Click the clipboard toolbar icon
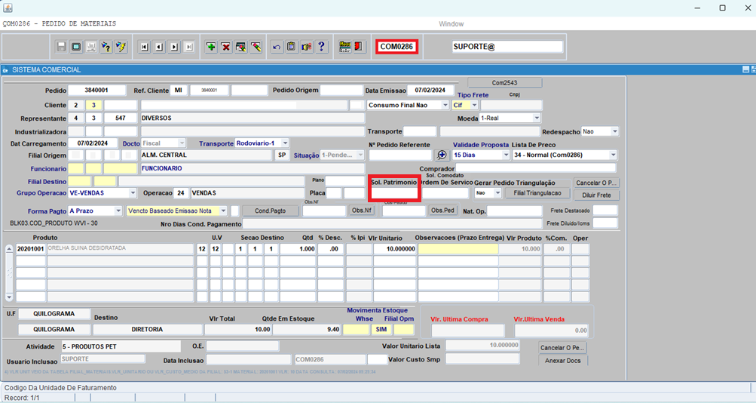 (292, 47)
